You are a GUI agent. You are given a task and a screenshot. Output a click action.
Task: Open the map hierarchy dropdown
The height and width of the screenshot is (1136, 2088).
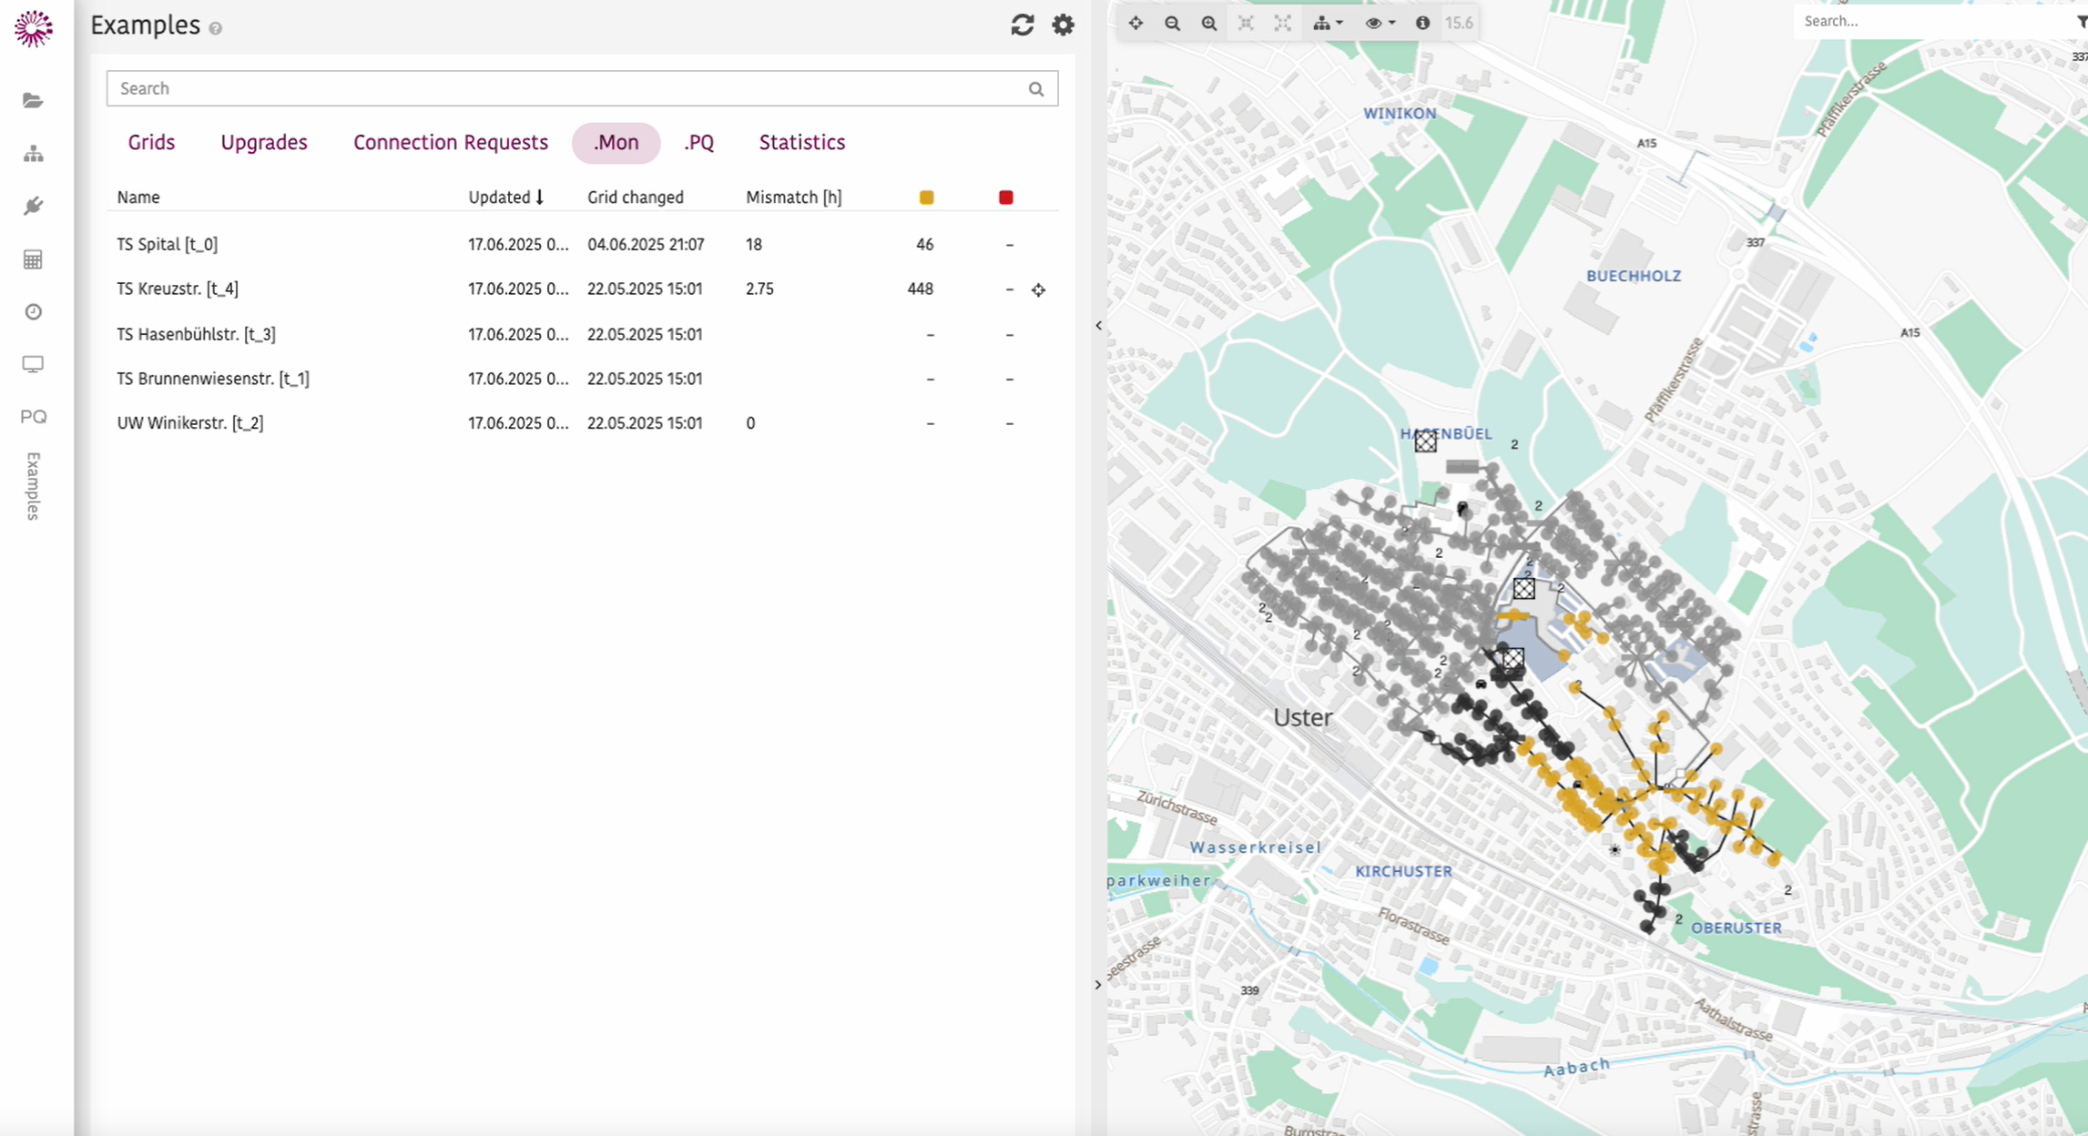pyautogui.click(x=1328, y=23)
